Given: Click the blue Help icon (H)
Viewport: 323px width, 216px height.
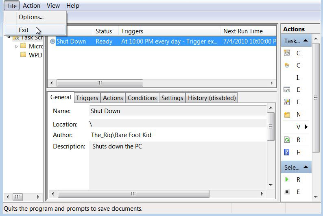Looking at the screenshot, I should point(287,152).
